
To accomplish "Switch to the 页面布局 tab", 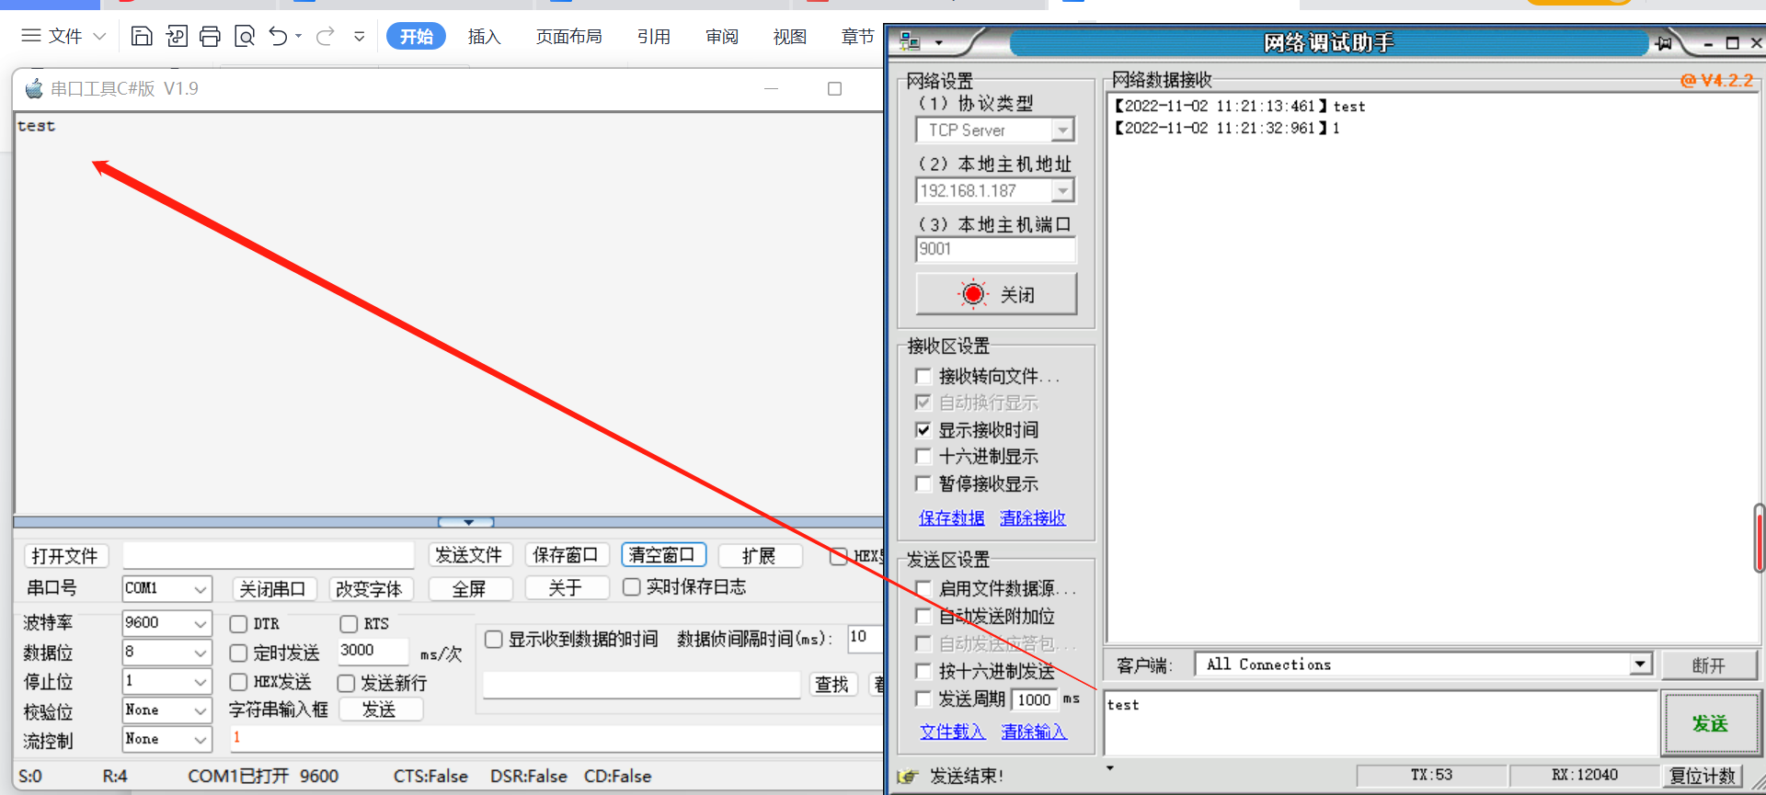I will click(568, 37).
